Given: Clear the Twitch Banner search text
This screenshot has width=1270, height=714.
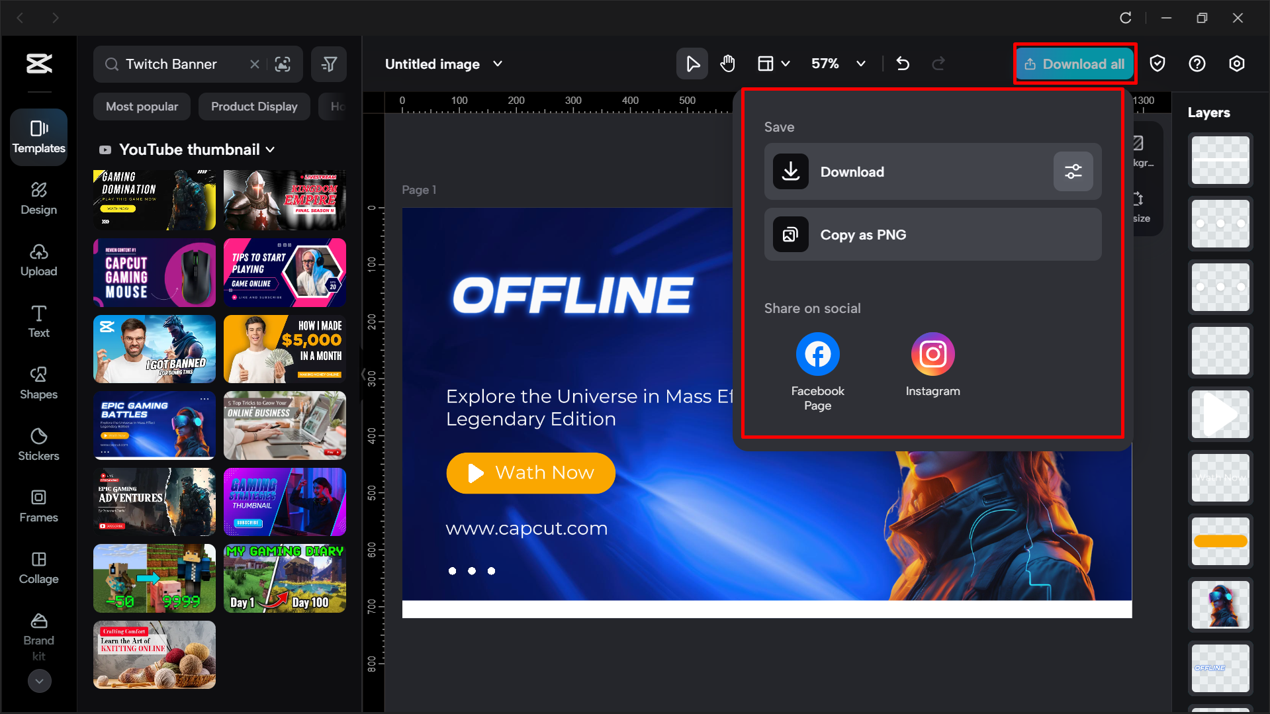Looking at the screenshot, I should 255,64.
